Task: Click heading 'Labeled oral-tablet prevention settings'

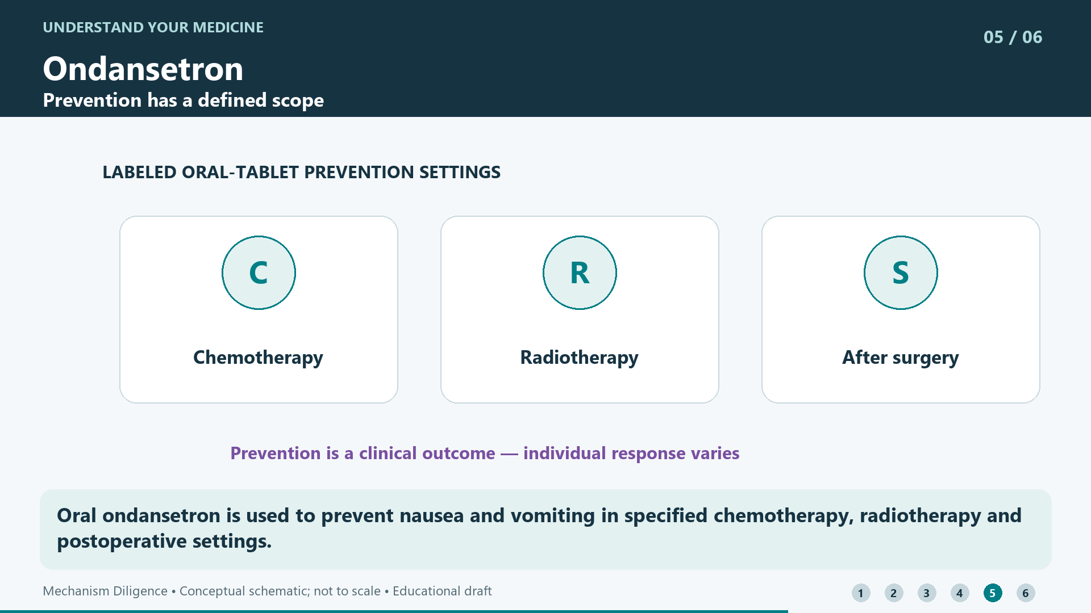Action: tap(302, 172)
